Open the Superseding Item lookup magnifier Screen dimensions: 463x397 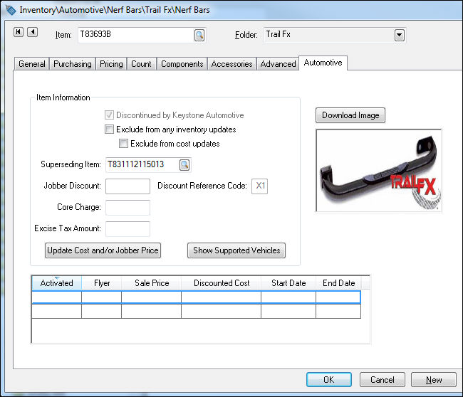[184, 165]
